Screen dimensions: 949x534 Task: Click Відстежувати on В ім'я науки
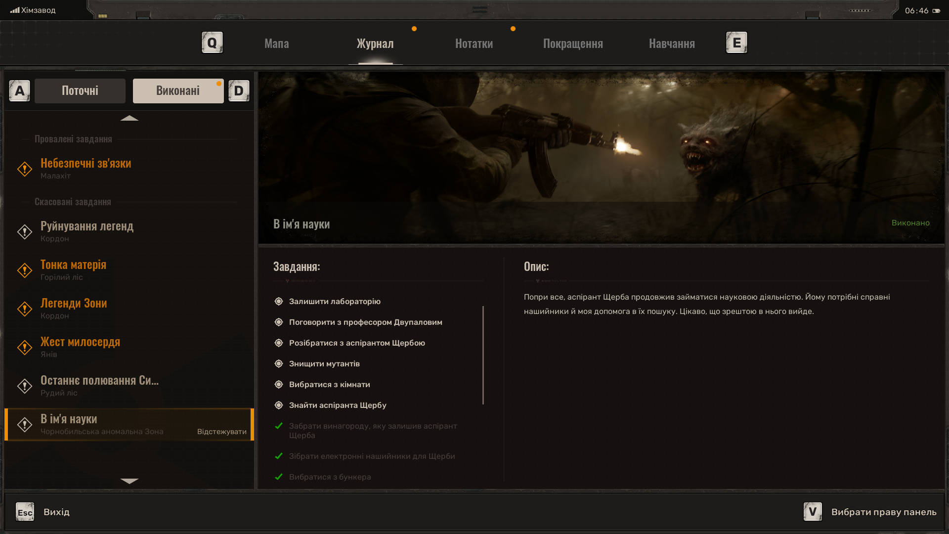(x=221, y=432)
